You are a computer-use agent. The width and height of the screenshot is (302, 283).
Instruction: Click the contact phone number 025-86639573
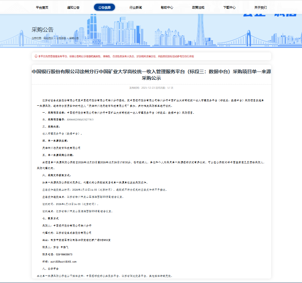57,254
